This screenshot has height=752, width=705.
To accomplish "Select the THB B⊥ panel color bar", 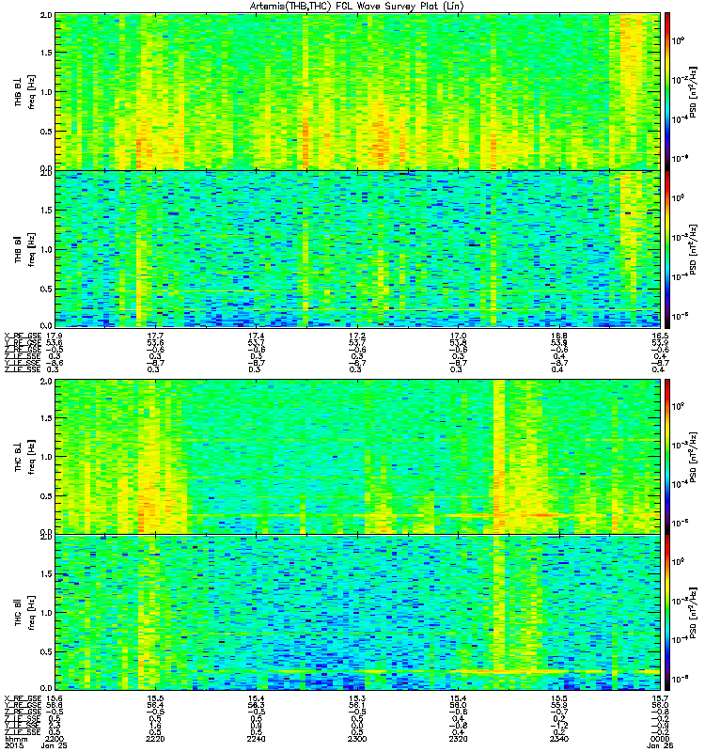I will (x=666, y=91).
